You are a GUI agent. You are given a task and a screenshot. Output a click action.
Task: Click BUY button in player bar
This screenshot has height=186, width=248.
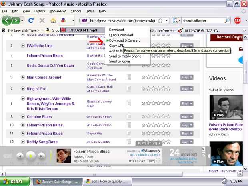[151, 161]
